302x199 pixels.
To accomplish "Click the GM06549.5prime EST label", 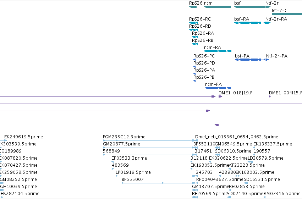I will click(234, 144).
